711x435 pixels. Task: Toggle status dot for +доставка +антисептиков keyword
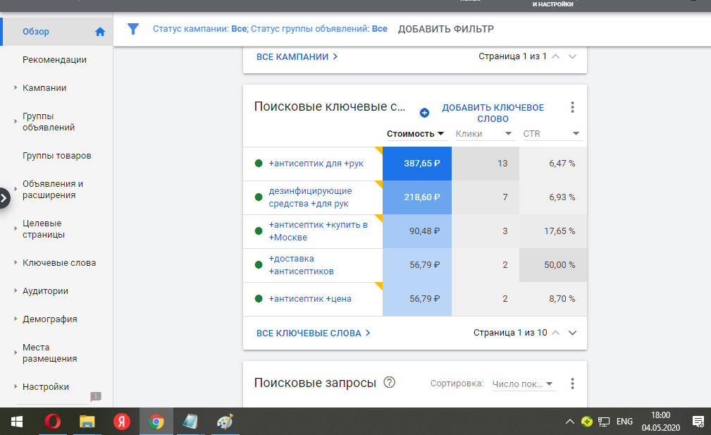[259, 265]
